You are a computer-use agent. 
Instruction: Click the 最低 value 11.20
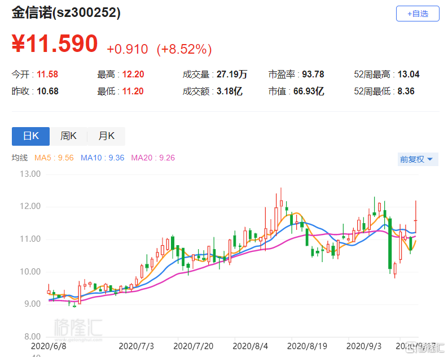coord(133,92)
